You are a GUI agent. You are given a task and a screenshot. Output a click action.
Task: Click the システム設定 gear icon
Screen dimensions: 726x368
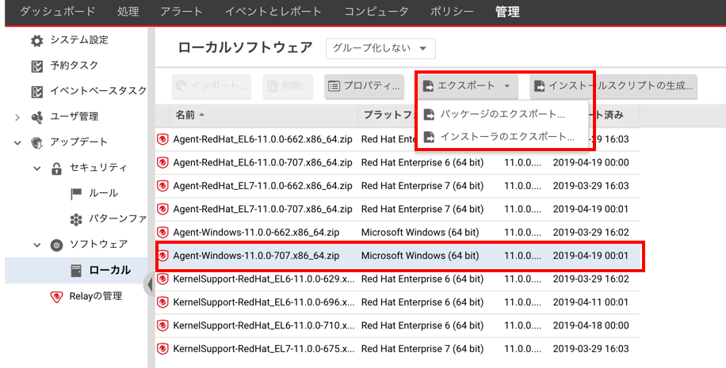pyautogui.click(x=37, y=40)
